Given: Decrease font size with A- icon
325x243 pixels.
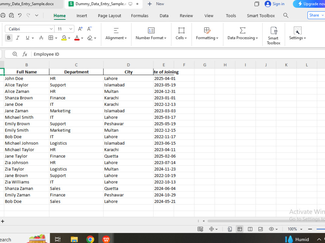Looking at the screenshot, I should pos(89,29).
